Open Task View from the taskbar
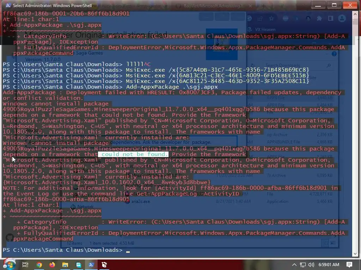The height and width of the screenshot is (270, 361). tap(25, 265)
